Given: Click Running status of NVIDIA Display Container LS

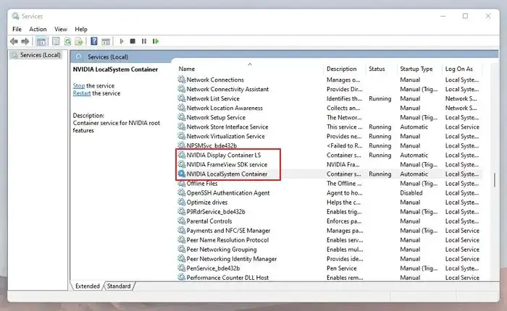Looking at the screenshot, I should coord(380,155).
